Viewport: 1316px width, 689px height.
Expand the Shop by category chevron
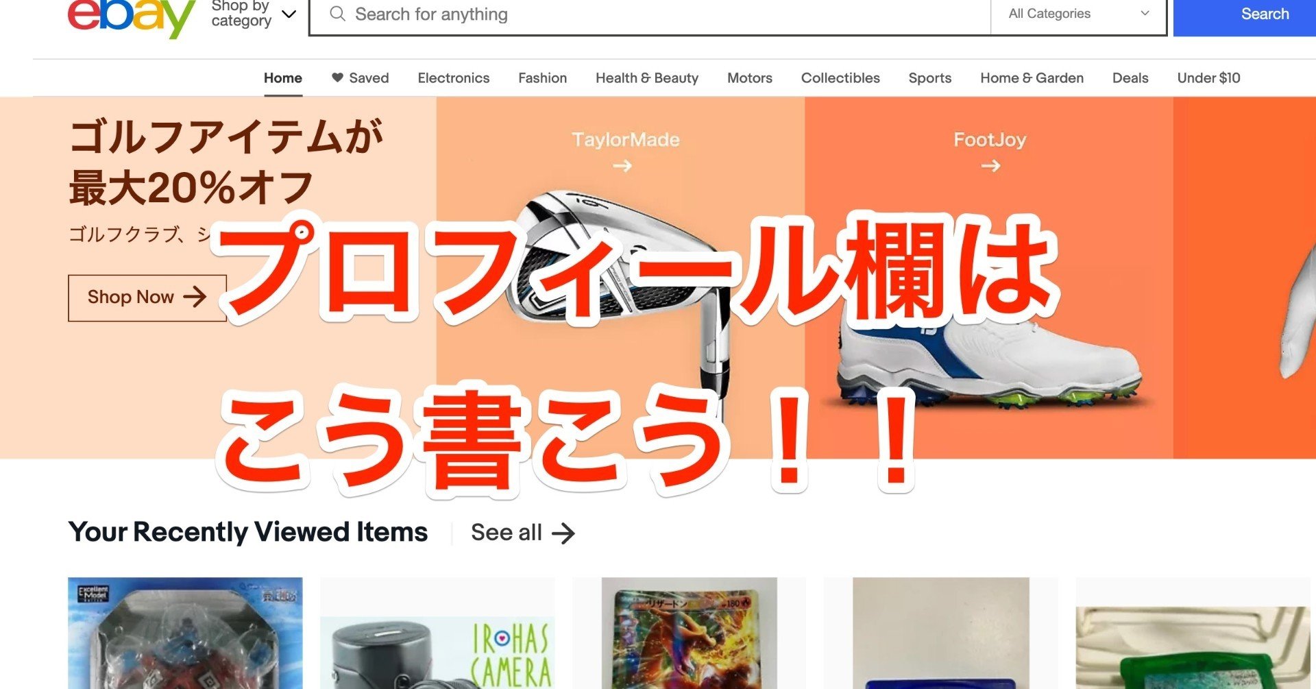289,14
